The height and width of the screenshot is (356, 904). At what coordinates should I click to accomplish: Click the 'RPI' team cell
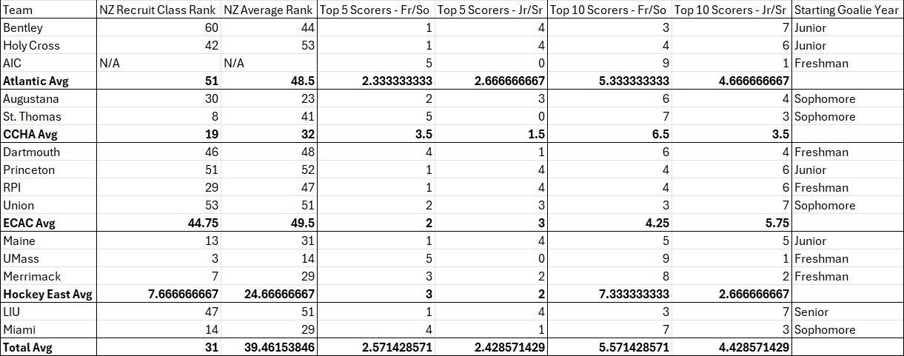pyautogui.click(x=48, y=188)
